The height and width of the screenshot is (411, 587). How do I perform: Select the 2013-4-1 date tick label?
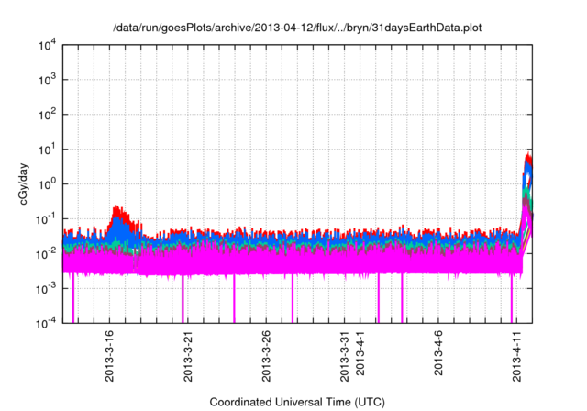click(360, 353)
